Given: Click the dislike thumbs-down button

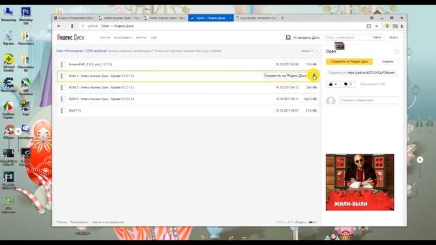Looking at the screenshot, I should coord(348,84).
